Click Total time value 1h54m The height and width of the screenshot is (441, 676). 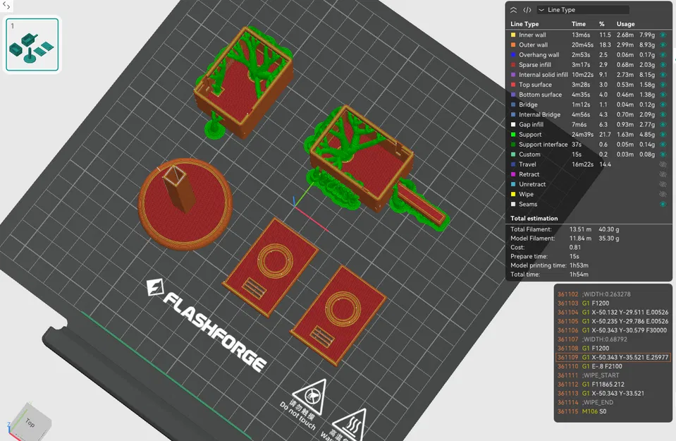point(579,274)
